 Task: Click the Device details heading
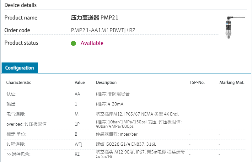(20, 5)
